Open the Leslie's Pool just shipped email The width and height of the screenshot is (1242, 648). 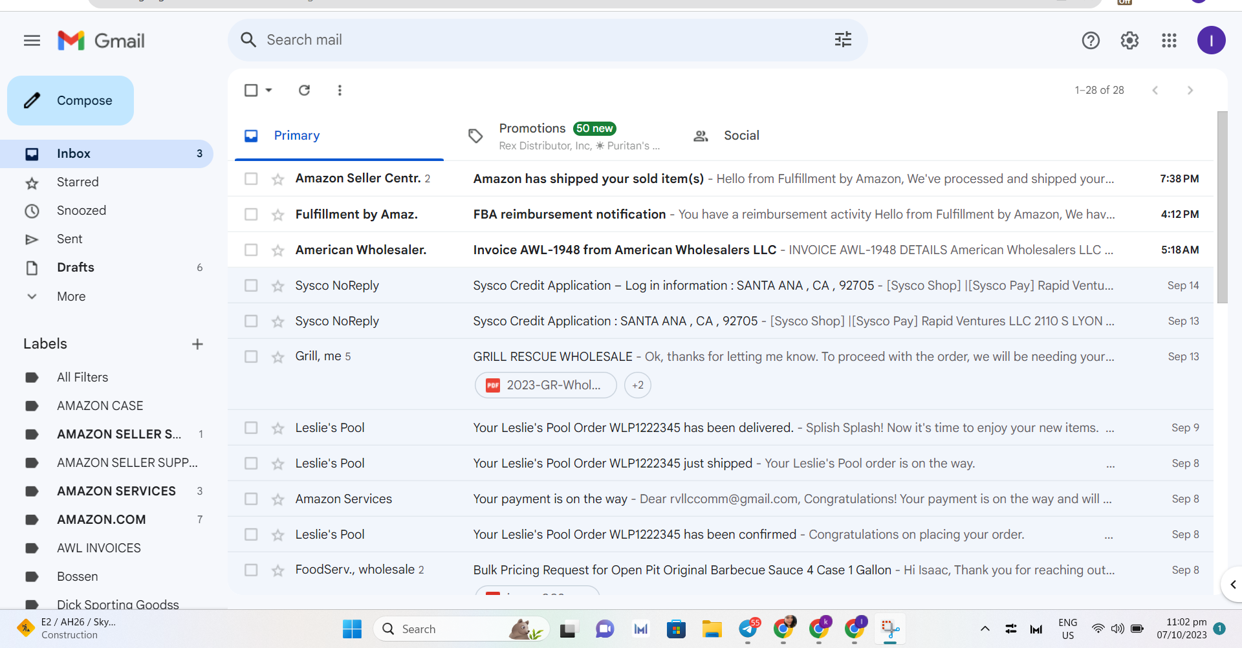[721, 463]
